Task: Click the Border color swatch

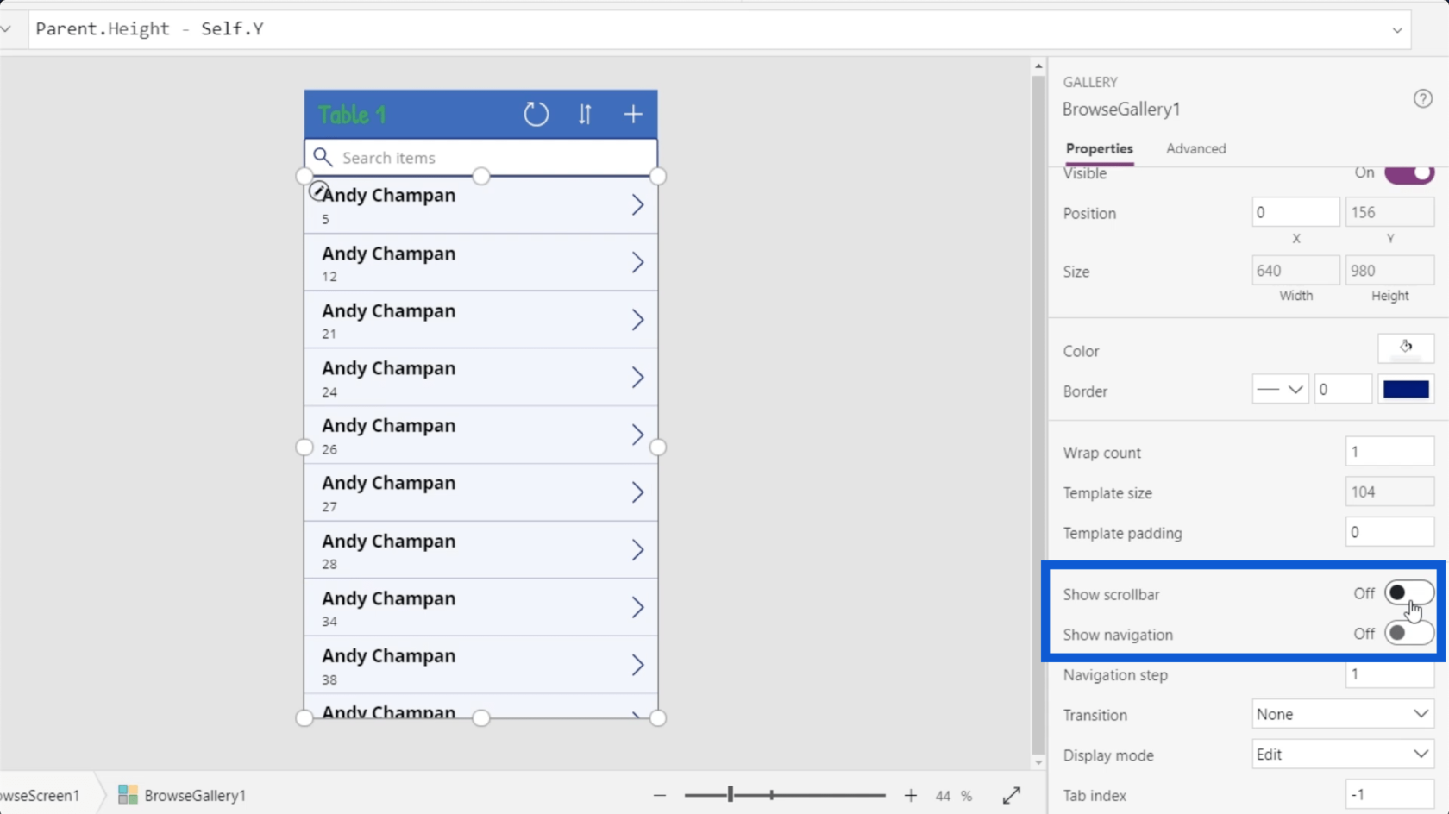Action: click(x=1406, y=390)
